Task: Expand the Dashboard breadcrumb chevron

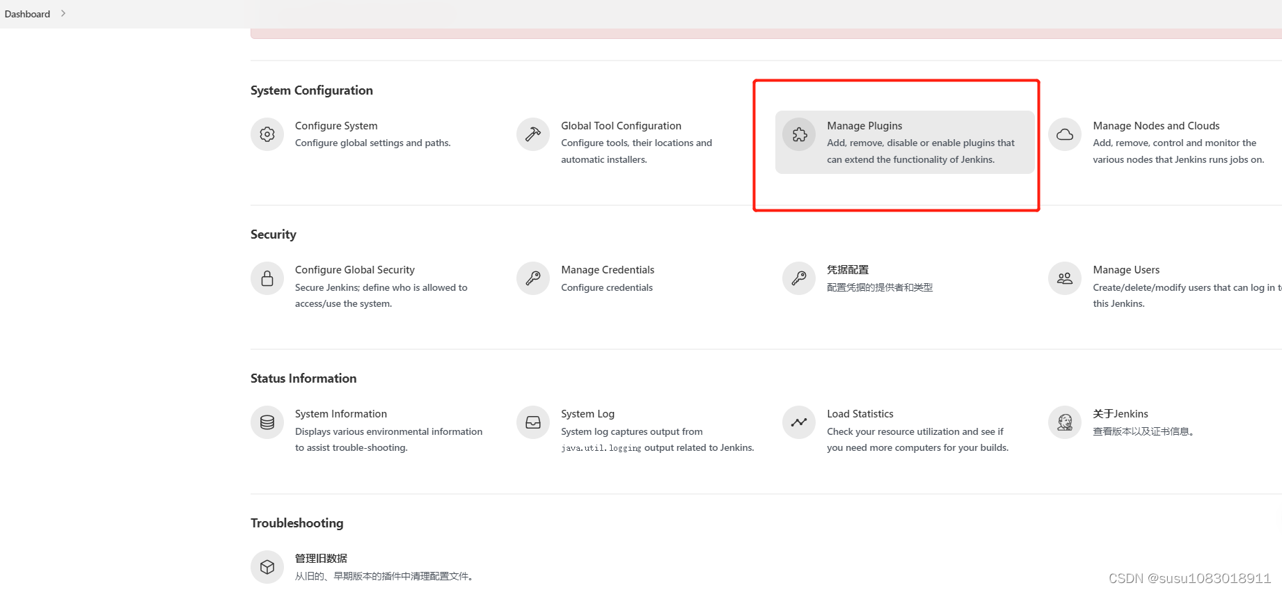Action: pos(63,13)
